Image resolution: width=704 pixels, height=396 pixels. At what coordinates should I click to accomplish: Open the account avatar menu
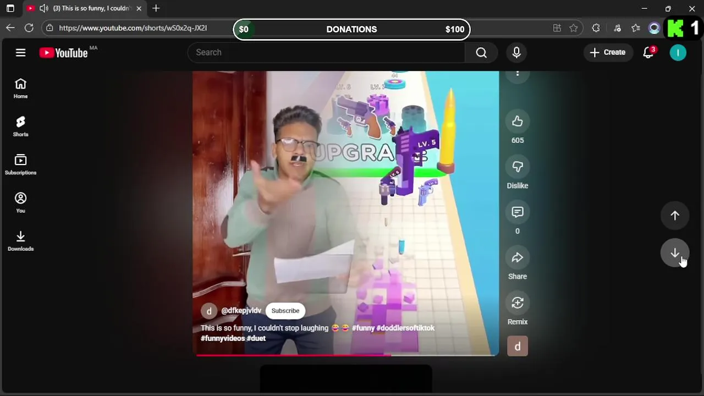678,52
